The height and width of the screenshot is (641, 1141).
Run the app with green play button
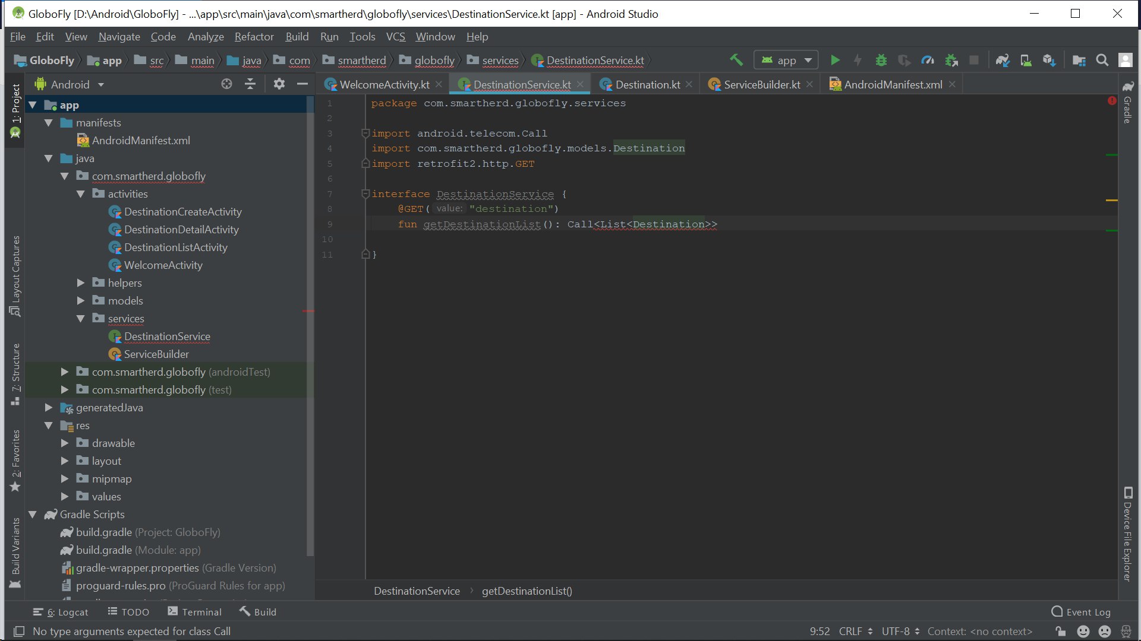tap(835, 60)
